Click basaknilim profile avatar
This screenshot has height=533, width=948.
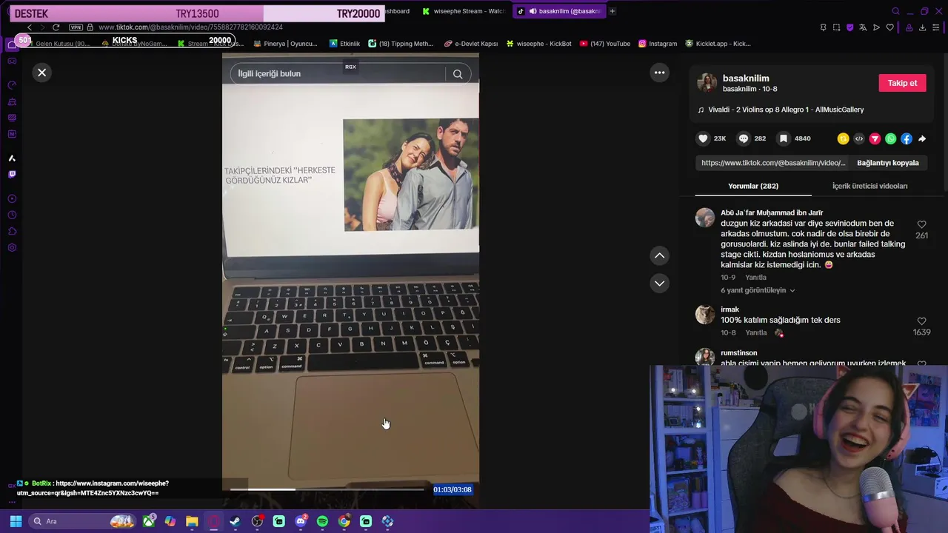(x=707, y=83)
